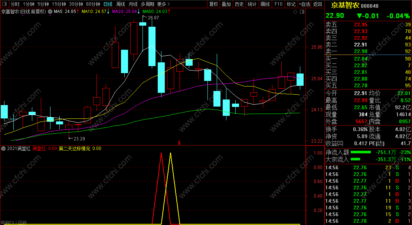Toggle right info panel icon
Screen dimensions: 412x225
click(302, 12)
